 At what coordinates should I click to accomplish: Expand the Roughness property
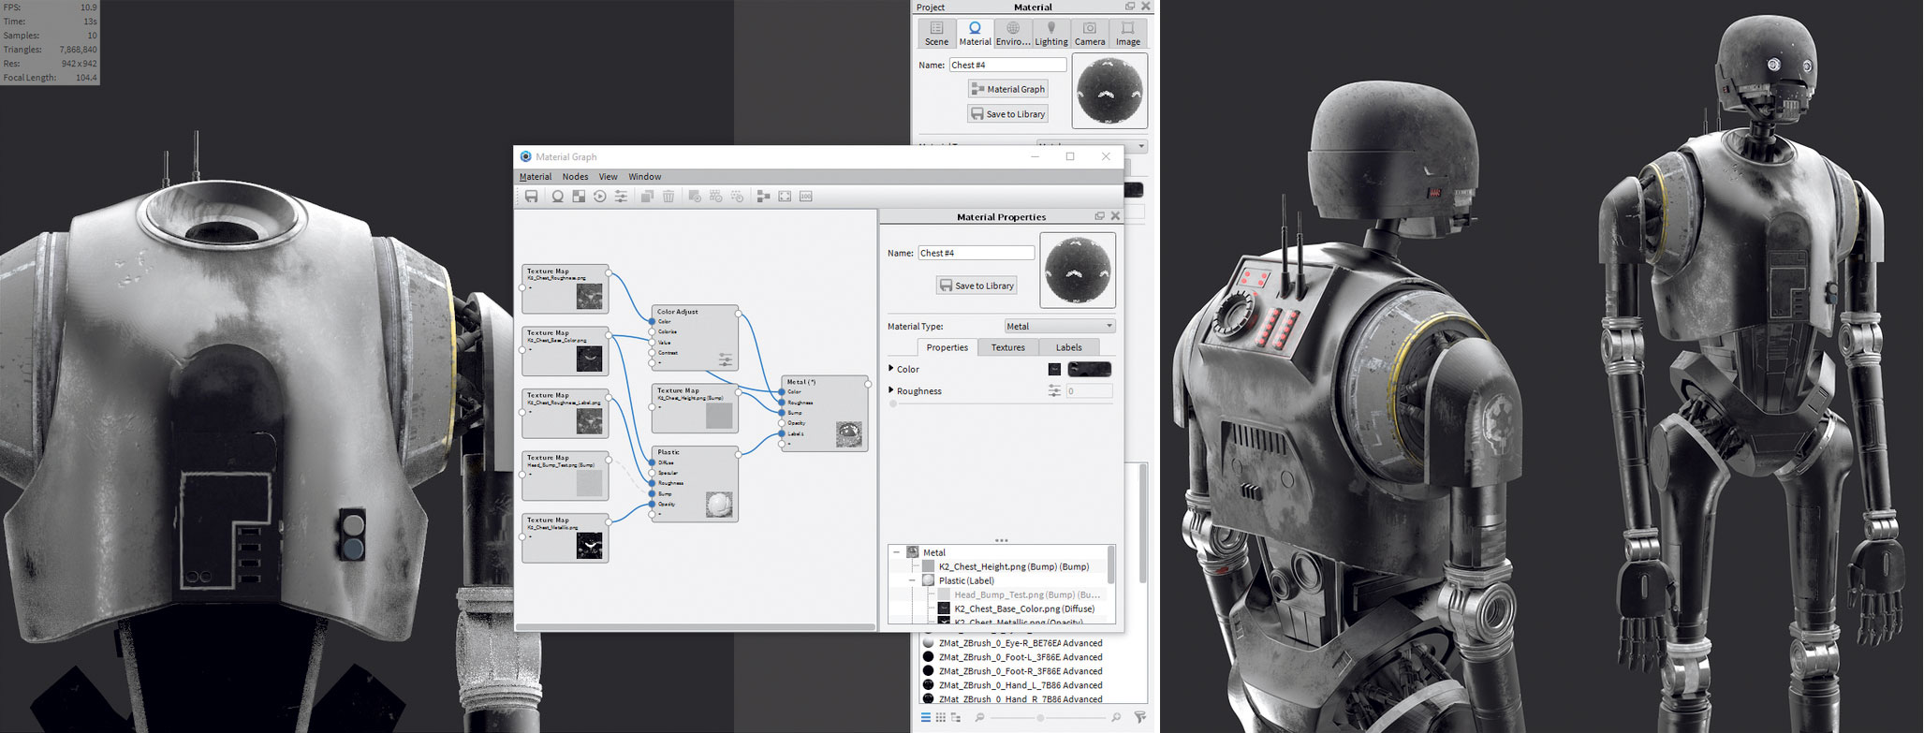pos(891,390)
